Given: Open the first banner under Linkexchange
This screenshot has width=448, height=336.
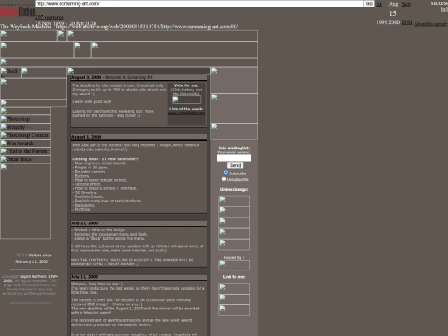Looking at the screenshot, I should tap(234, 201).
